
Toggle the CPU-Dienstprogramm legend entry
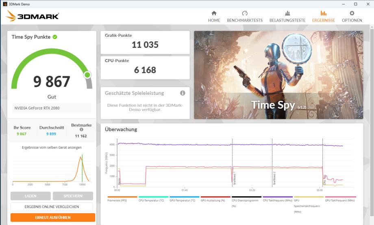pyautogui.click(x=246, y=202)
